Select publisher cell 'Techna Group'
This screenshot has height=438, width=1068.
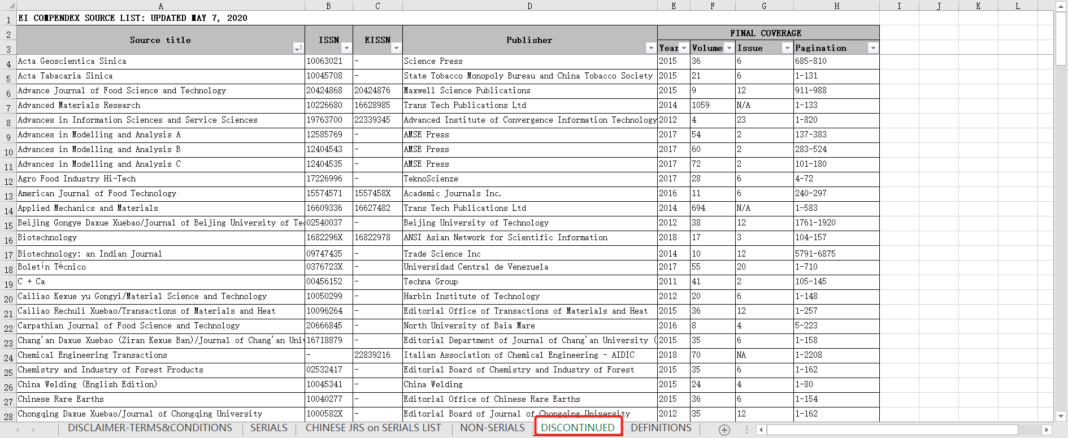[529, 281]
